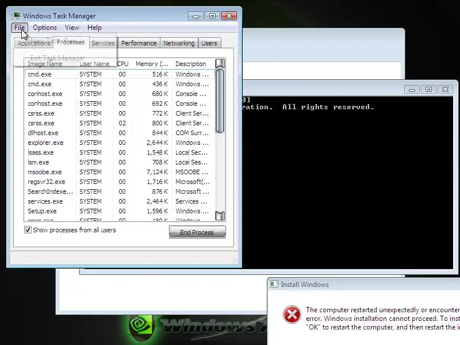
Task: Open the Help menu
Action: point(94,28)
